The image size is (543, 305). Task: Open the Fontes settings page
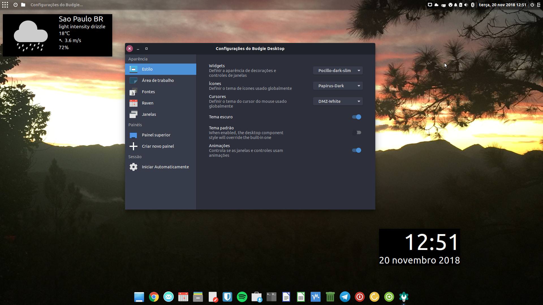[148, 92]
